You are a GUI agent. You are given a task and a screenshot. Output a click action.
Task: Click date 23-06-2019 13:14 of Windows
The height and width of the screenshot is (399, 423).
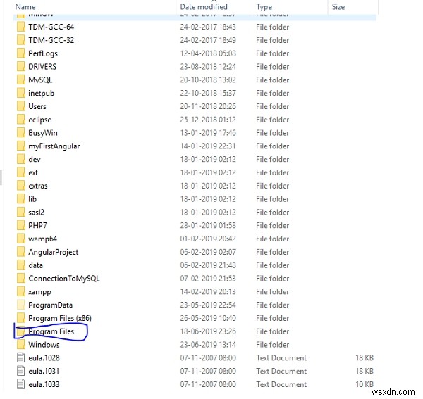tap(208, 345)
